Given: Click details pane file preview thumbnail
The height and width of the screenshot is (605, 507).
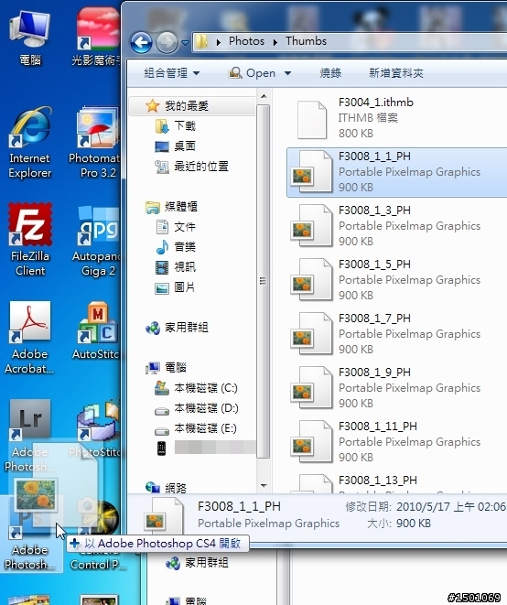Looking at the screenshot, I should click(164, 514).
